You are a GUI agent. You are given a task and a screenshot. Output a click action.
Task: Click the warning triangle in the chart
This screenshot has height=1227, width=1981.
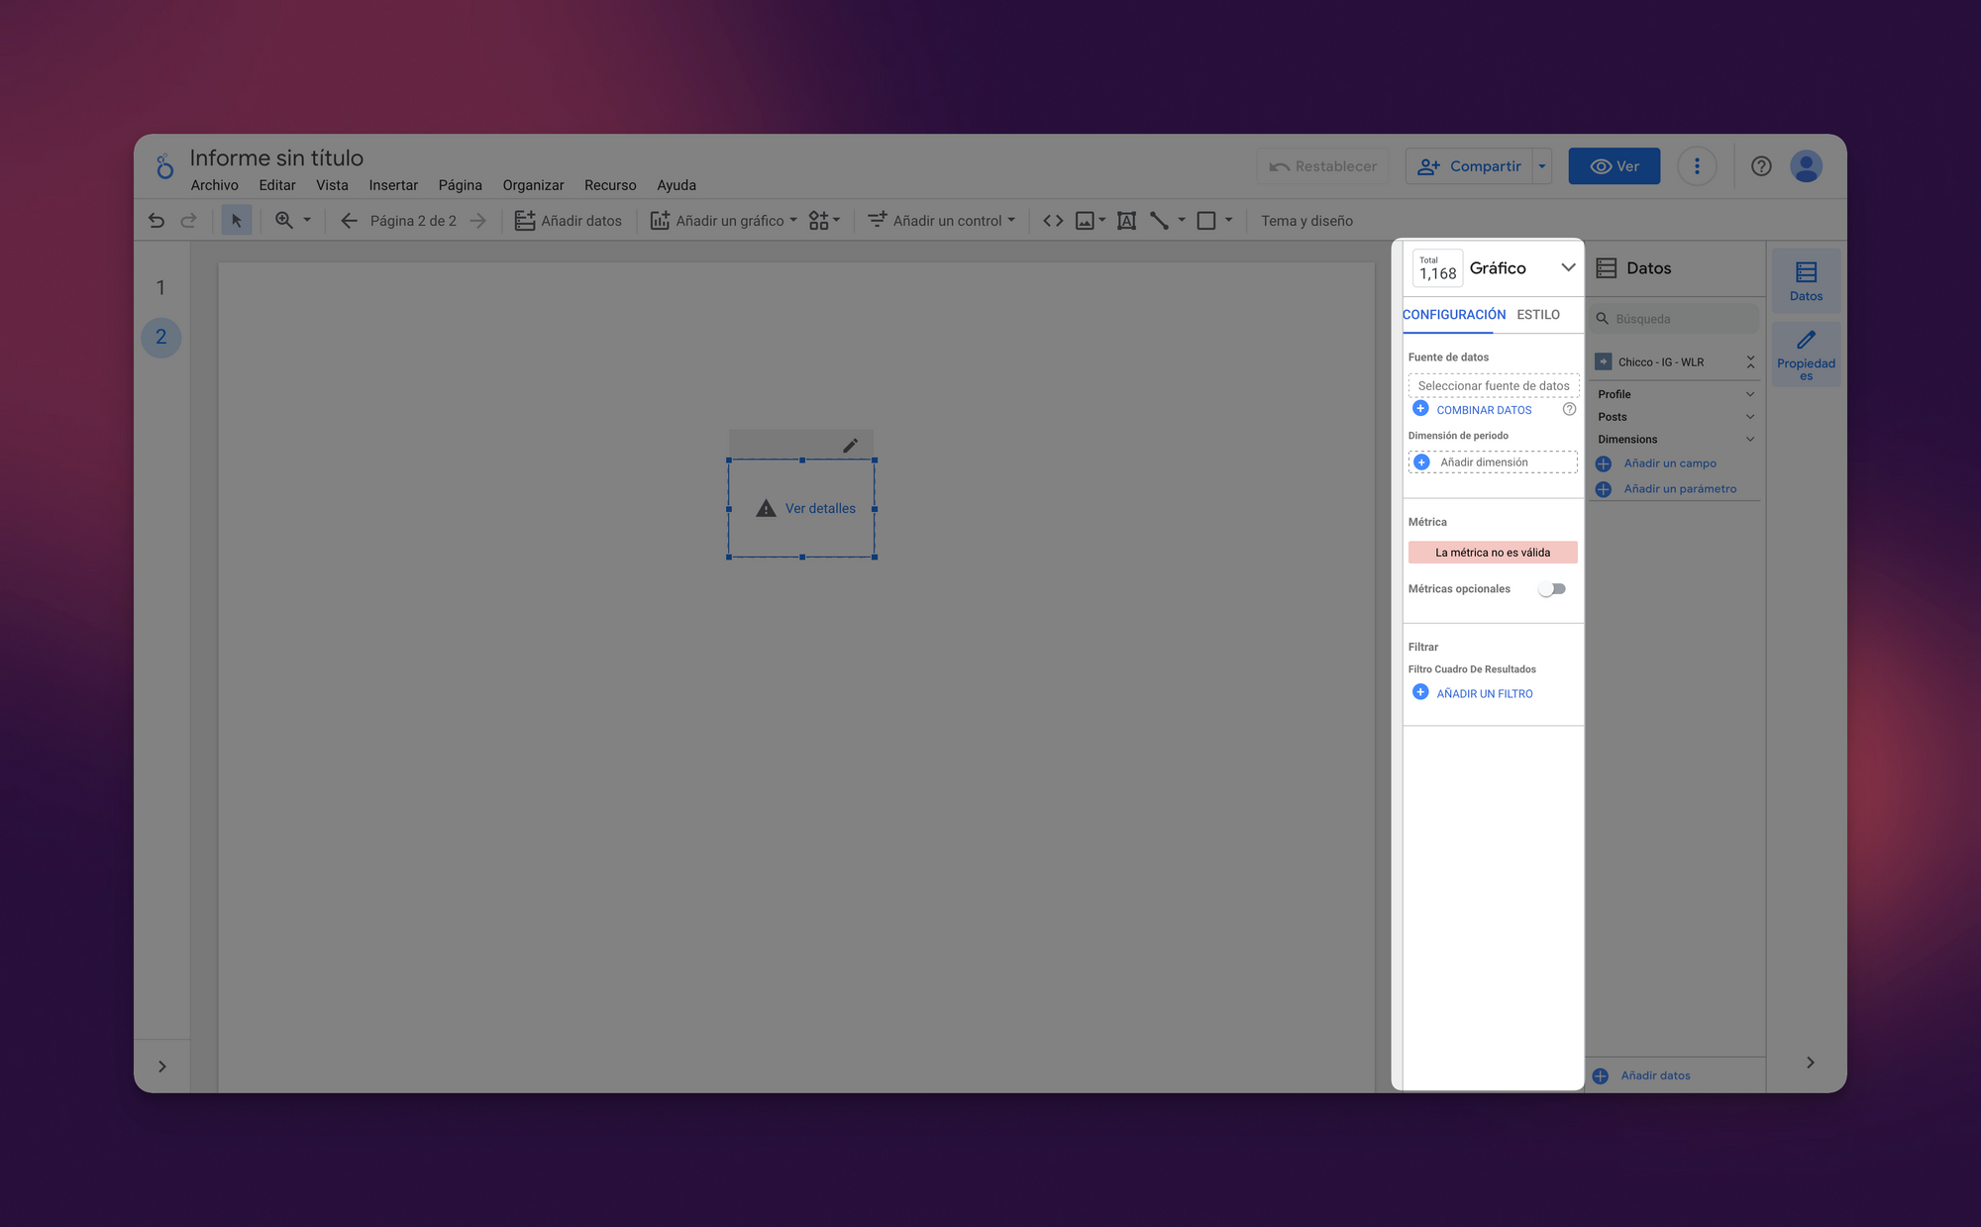(x=766, y=508)
